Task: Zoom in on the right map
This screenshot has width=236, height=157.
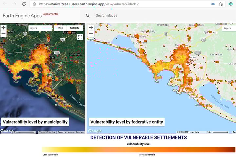Action: pyautogui.click(x=91, y=27)
